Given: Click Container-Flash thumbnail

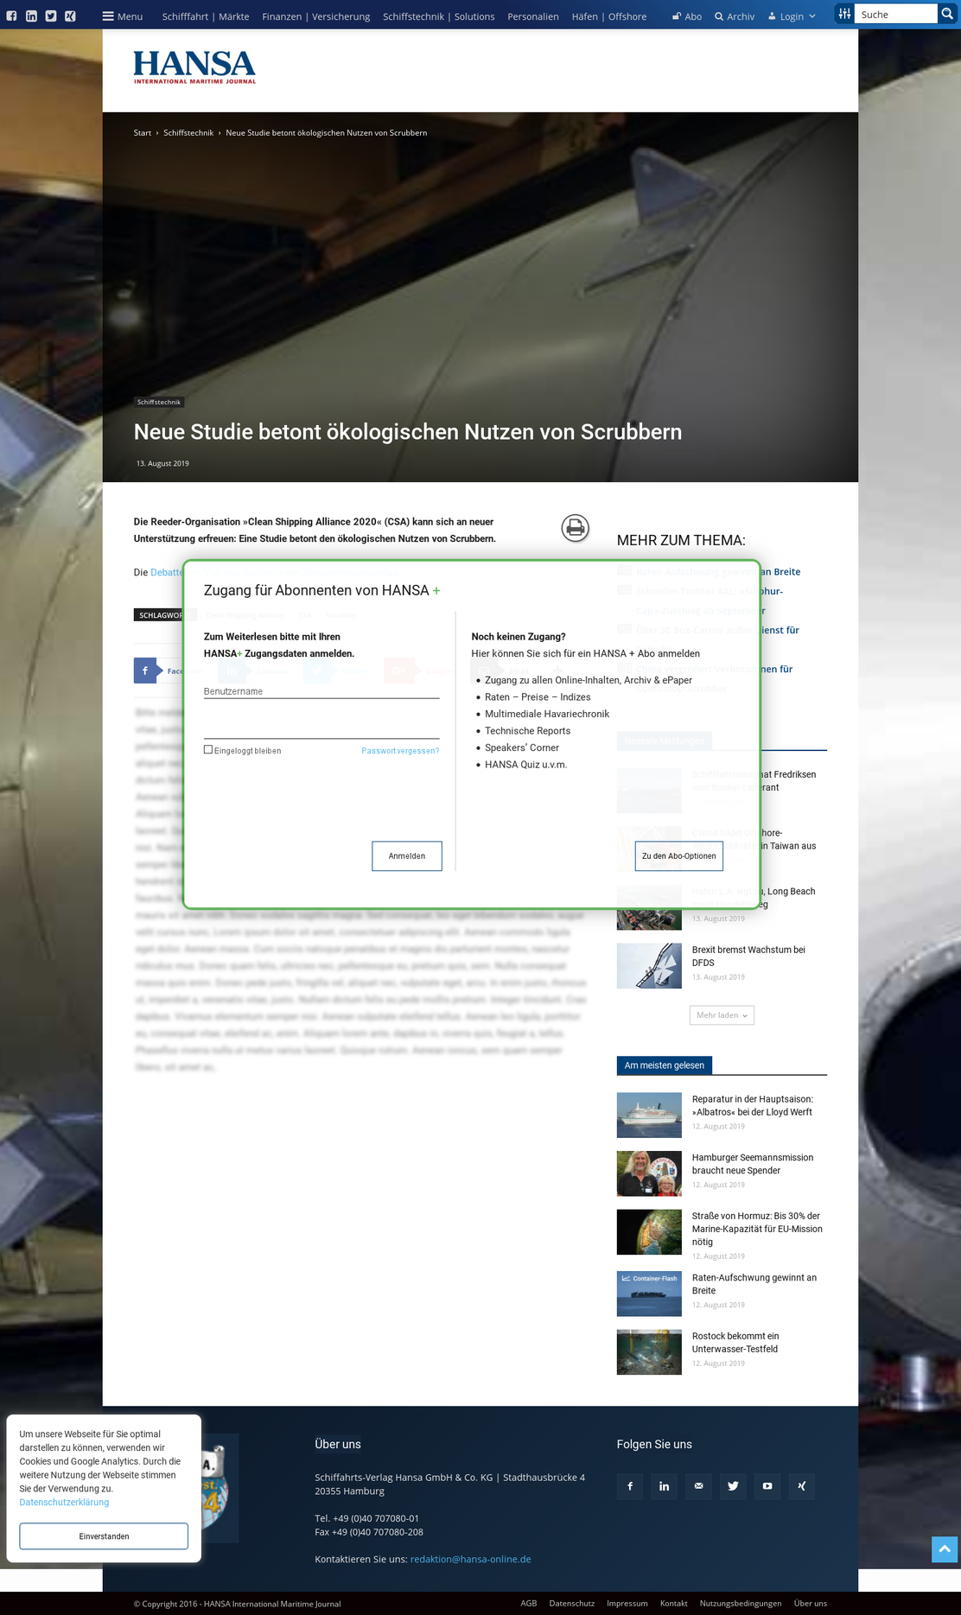Looking at the screenshot, I should (649, 1294).
